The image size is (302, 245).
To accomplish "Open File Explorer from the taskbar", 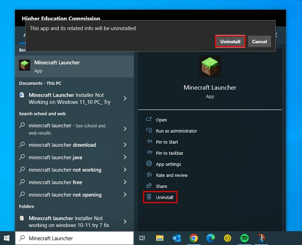I will [x=160, y=238].
